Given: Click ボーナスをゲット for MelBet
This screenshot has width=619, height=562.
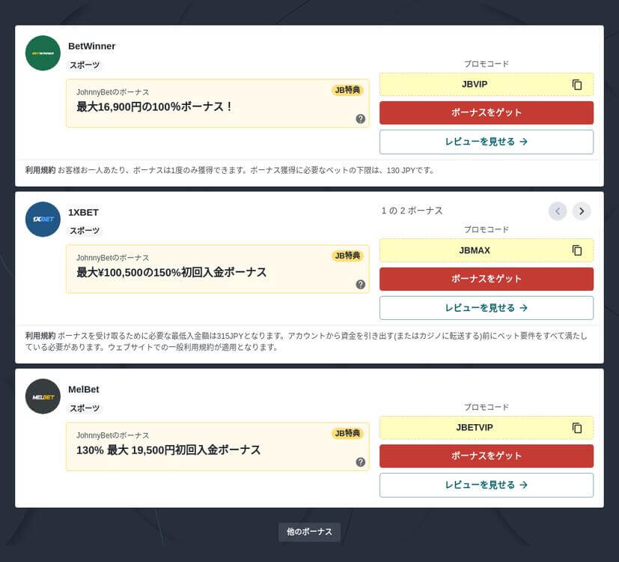Looking at the screenshot, I should pos(486,456).
